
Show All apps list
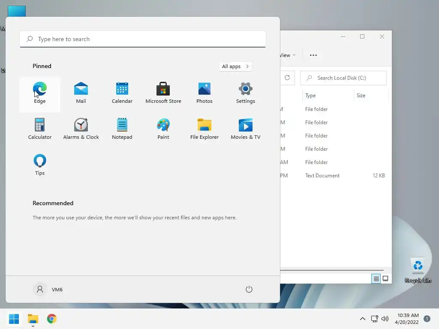click(x=235, y=66)
